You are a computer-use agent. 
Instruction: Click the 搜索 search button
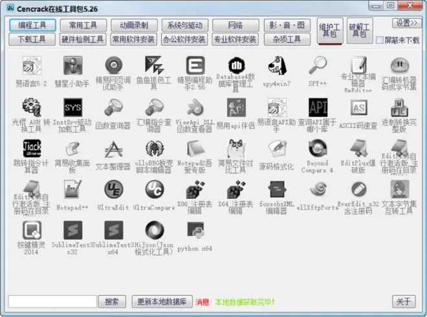point(112,301)
